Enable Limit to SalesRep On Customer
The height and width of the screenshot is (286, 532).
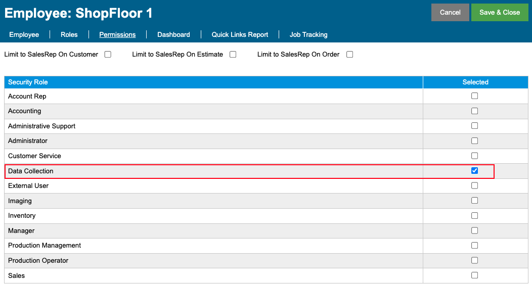[x=108, y=54]
